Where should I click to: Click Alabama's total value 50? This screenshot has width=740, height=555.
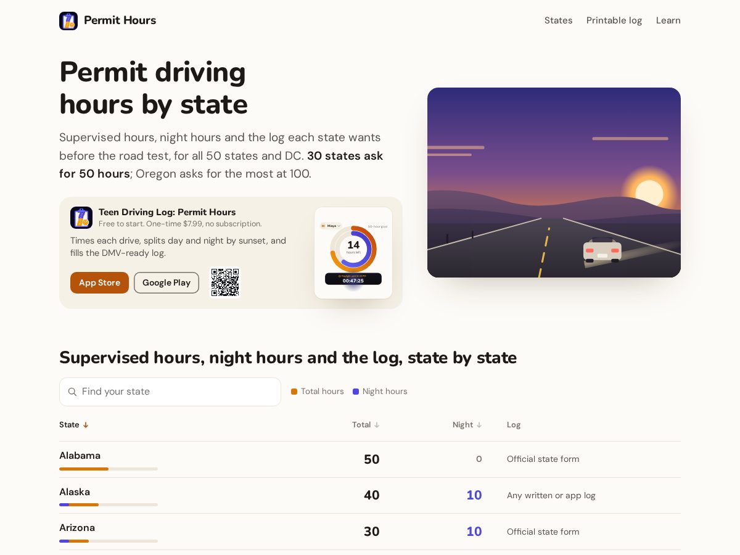click(x=372, y=459)
